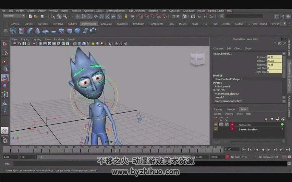Select the Rotate tool sphere icon
This screenshot has width=292, height=182.
5,78
